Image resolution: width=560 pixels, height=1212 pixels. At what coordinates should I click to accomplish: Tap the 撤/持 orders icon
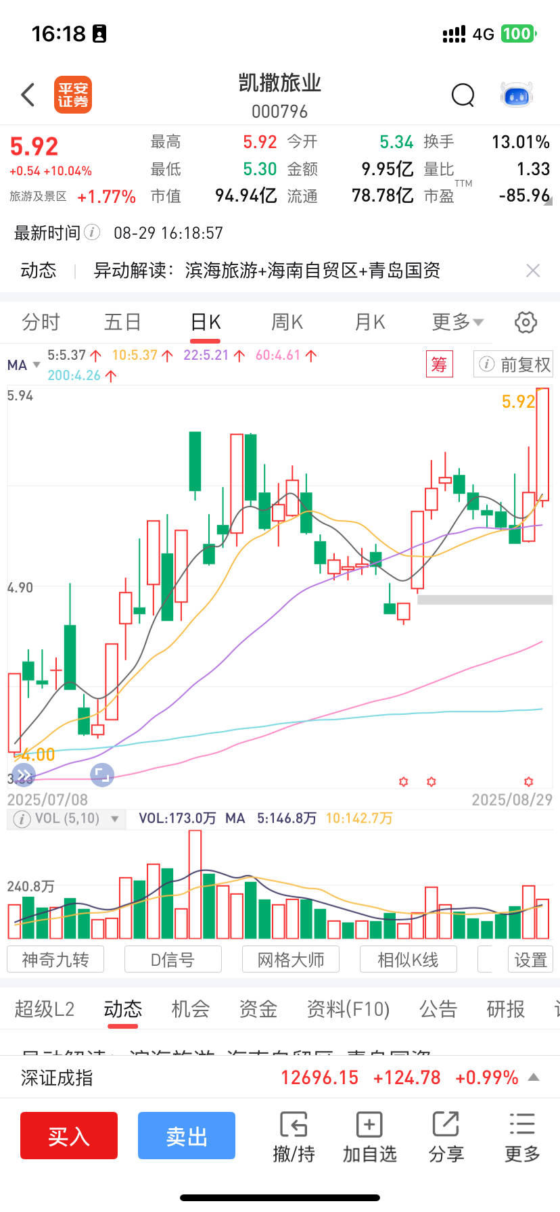[294, 1124]
